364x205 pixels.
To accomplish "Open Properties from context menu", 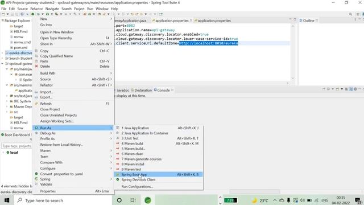I will pos(73,191).
